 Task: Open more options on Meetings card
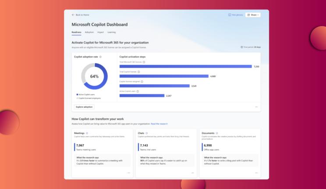click(129, 173)
